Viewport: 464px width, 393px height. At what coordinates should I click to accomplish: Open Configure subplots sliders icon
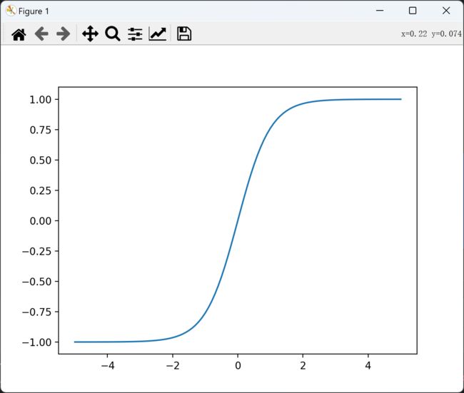point(135,34)
